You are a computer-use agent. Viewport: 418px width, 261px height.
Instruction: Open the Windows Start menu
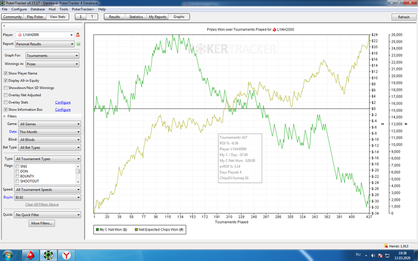(x=7, y=256)
